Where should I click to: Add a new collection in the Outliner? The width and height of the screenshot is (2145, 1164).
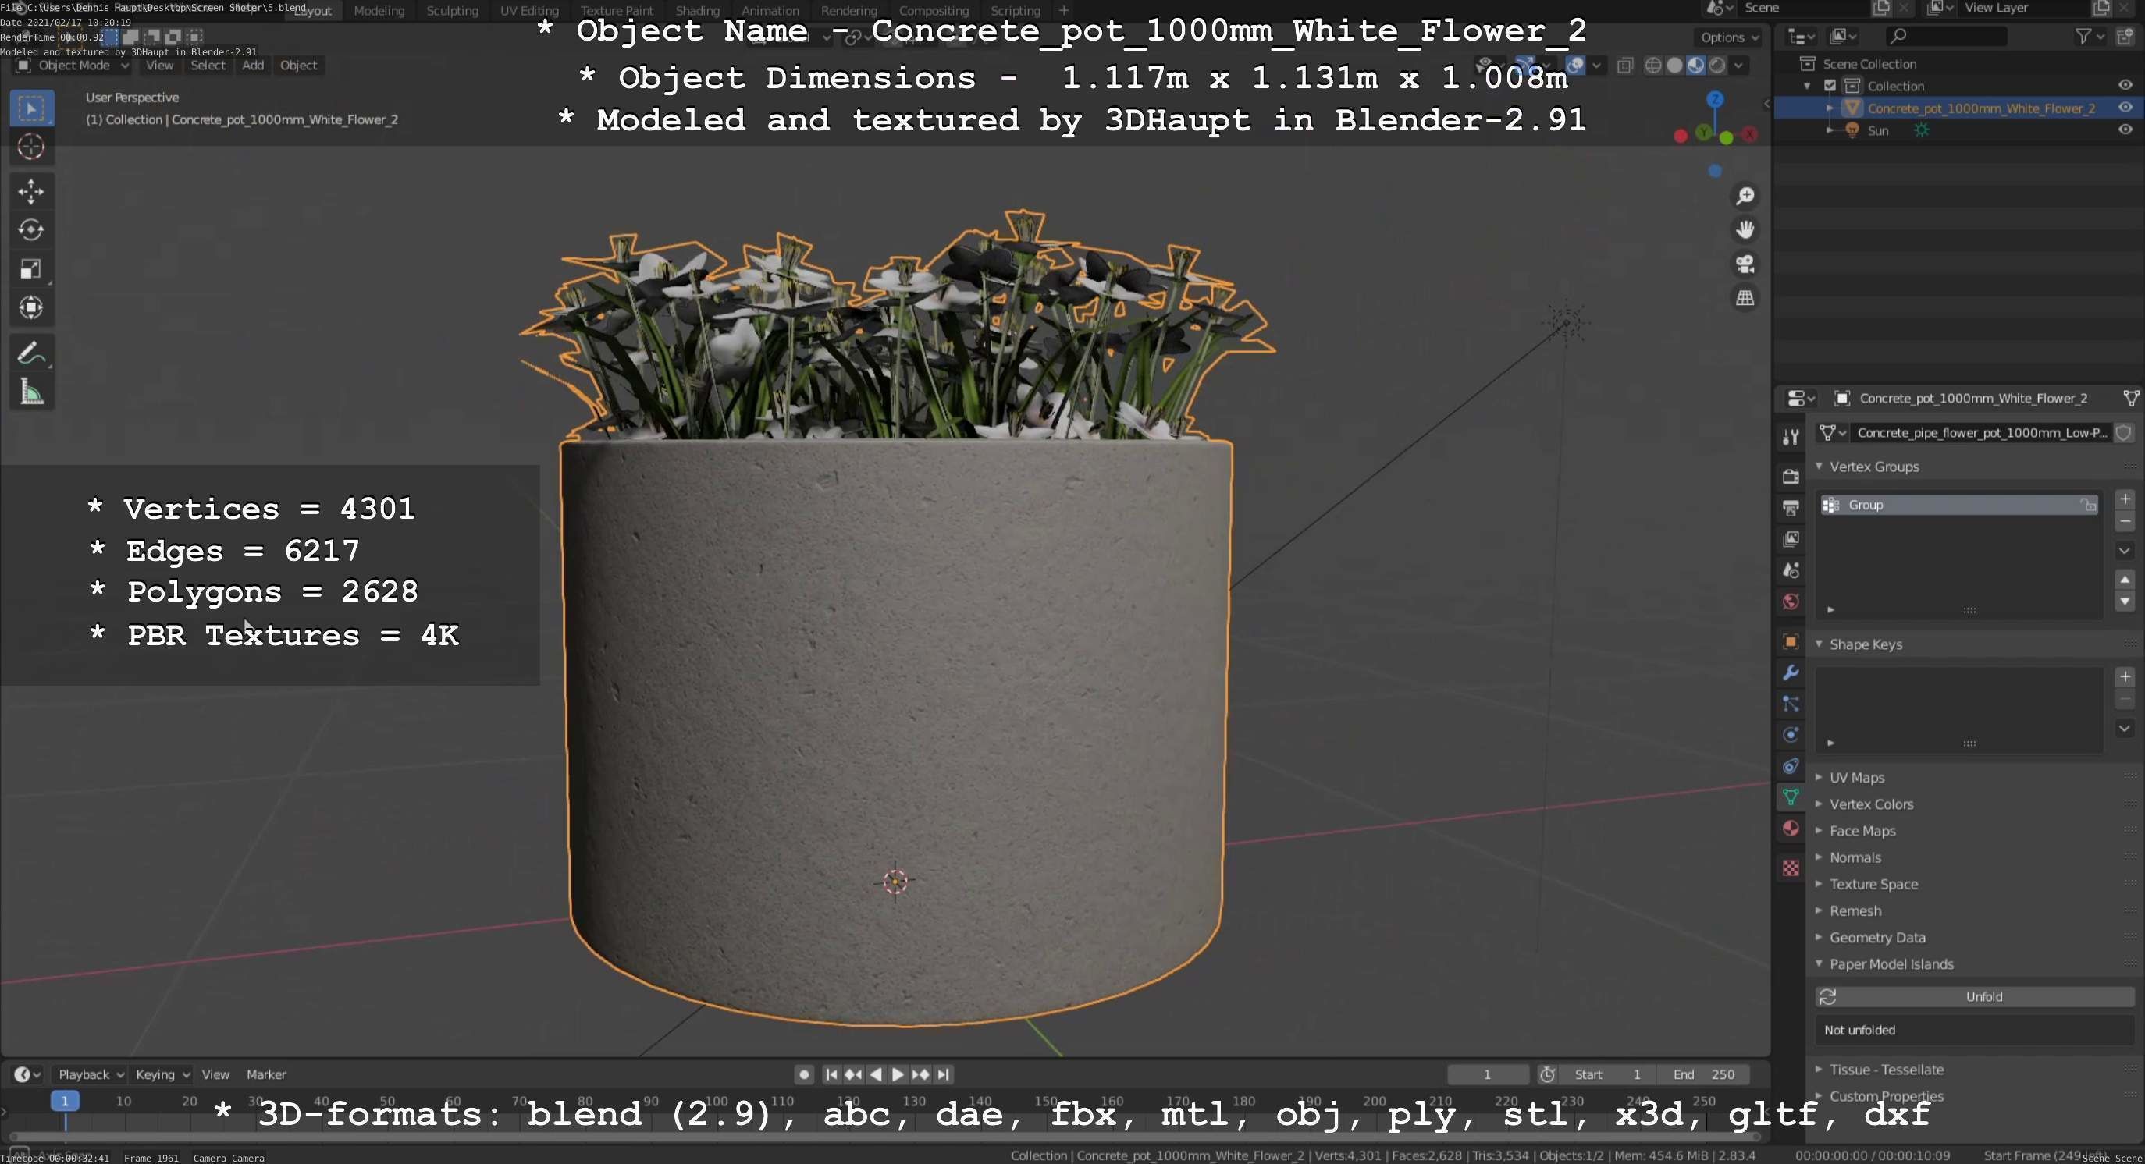(x=2125, y=36)
